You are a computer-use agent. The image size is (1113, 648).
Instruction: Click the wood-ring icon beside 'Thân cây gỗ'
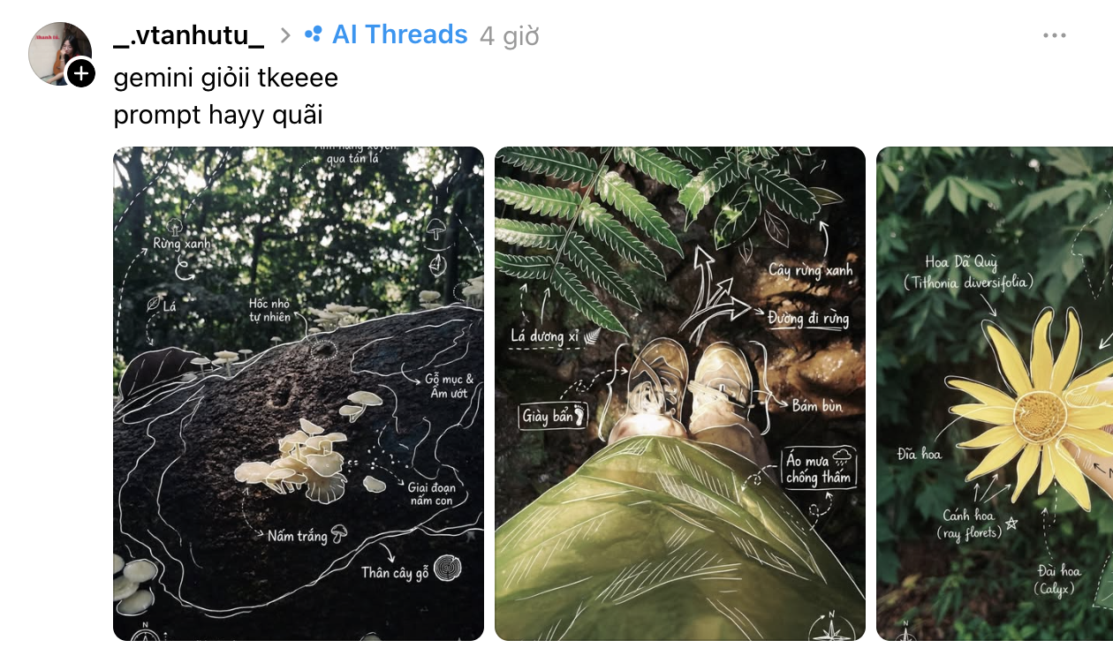448,569
